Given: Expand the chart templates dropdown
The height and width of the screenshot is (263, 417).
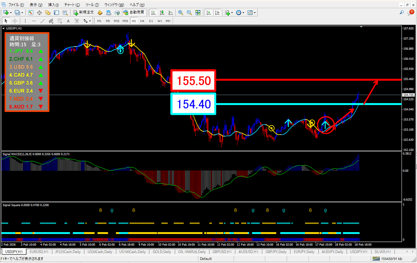Looking at the screenshot, I should click(255, 12).
